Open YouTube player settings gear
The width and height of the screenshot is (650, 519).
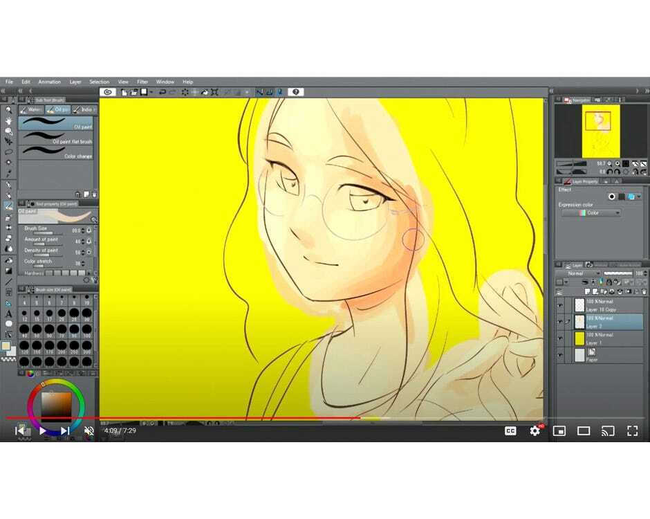(535, 430)
